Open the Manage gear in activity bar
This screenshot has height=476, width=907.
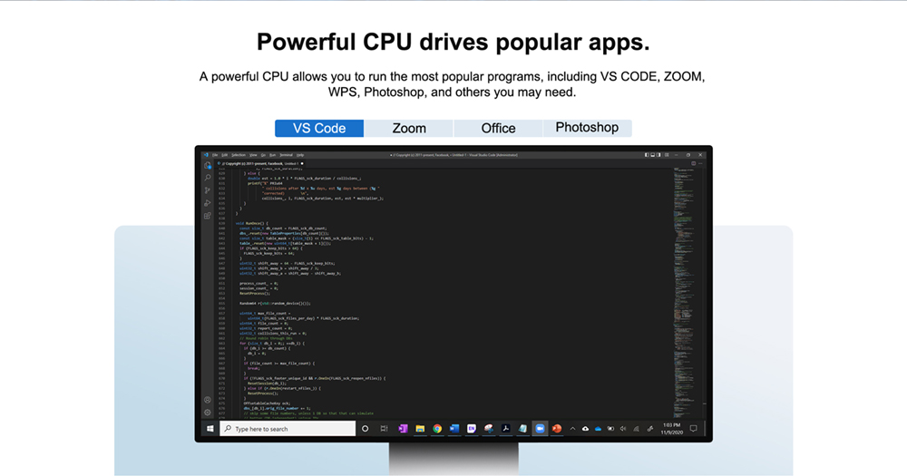point(208,412)
